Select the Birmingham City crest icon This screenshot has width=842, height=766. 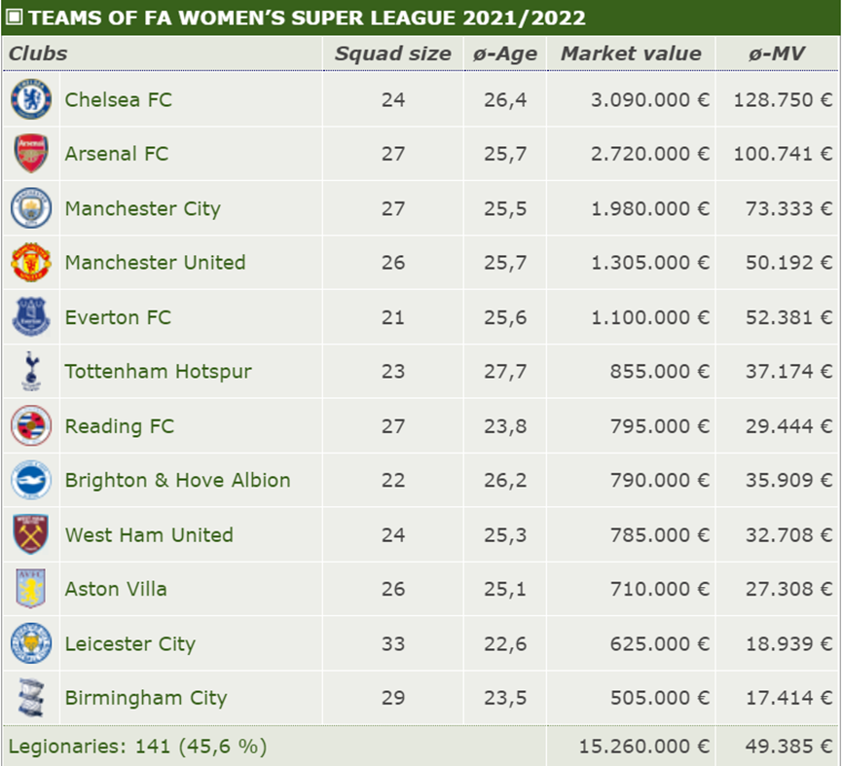(30, 699)
